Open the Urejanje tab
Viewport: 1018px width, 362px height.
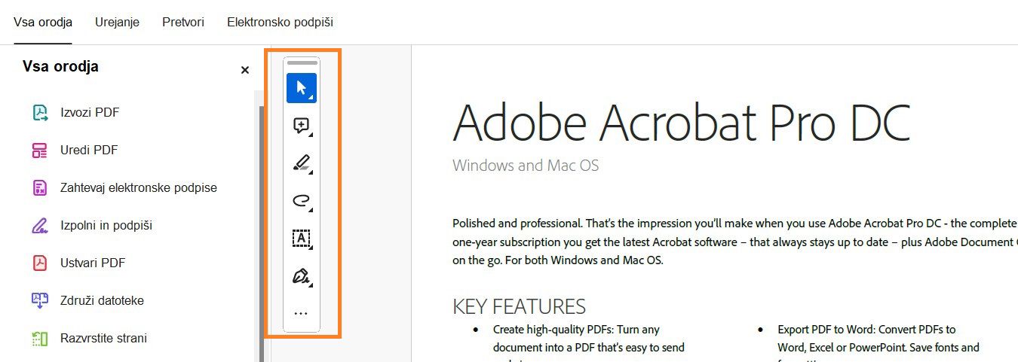117,23
